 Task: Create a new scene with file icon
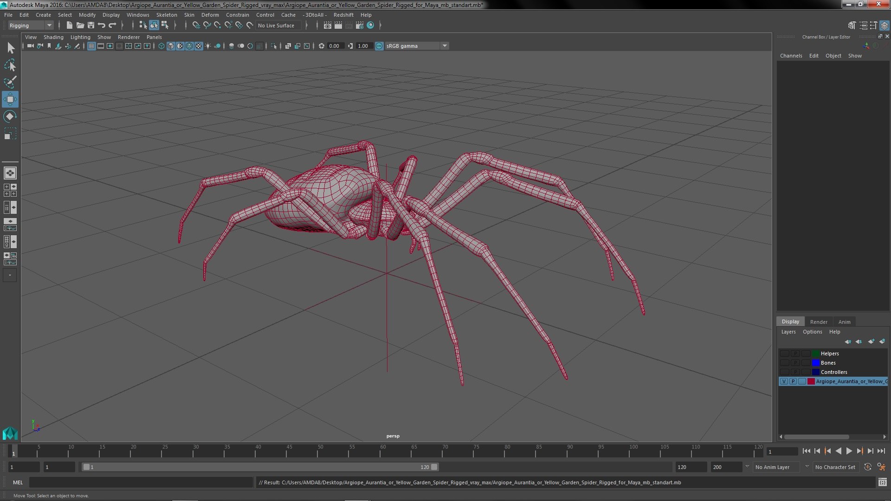(70, 26)
